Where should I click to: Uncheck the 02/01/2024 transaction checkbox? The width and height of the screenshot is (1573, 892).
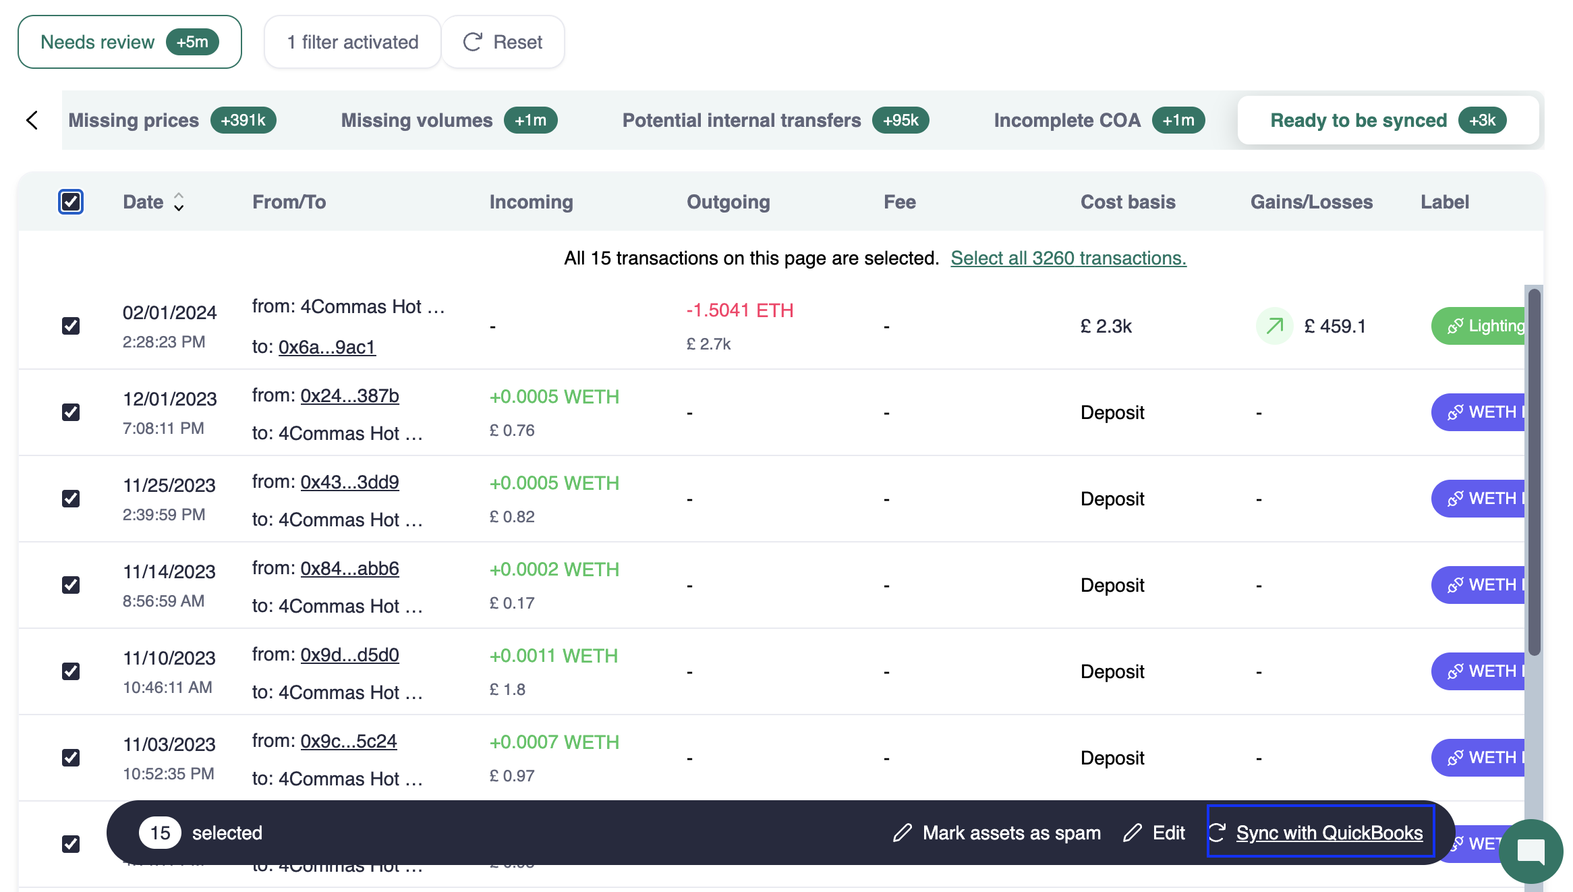pos(71,326)
